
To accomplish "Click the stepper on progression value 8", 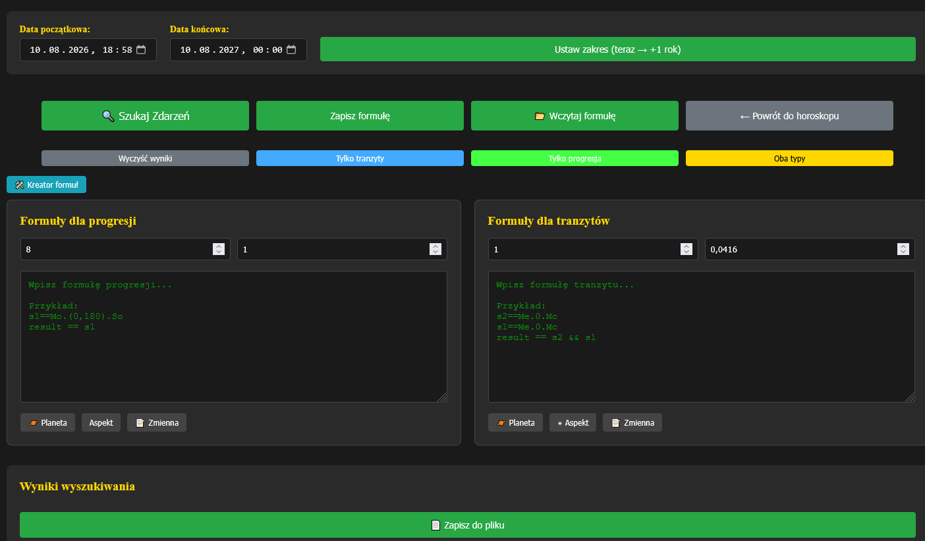I will 219,249.
